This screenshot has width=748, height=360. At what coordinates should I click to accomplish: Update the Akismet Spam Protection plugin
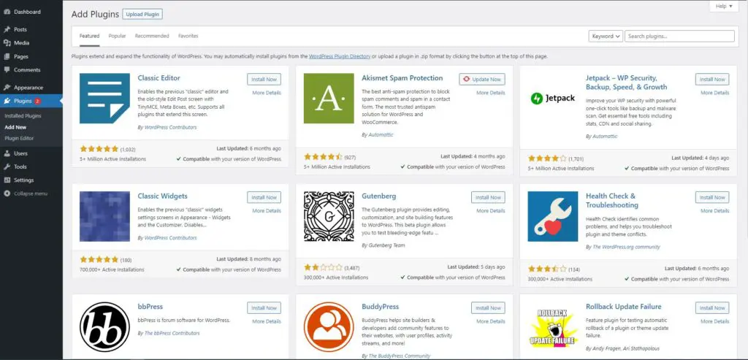click(x=482, y=79)
